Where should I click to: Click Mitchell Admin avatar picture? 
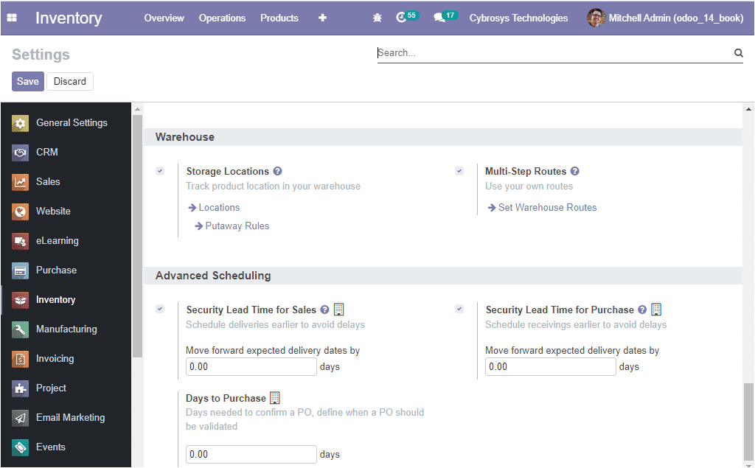(596, 18)
